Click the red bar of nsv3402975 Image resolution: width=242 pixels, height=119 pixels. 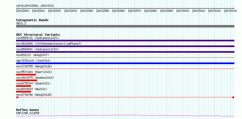pyautogui.click(x=27, y=80)
